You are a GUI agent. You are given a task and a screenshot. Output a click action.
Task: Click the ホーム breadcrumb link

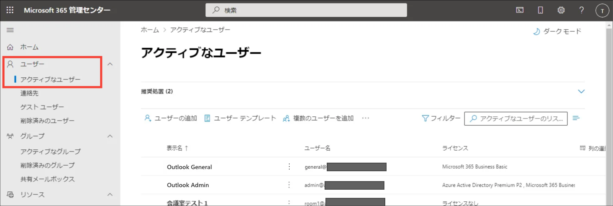click(150, 30)
